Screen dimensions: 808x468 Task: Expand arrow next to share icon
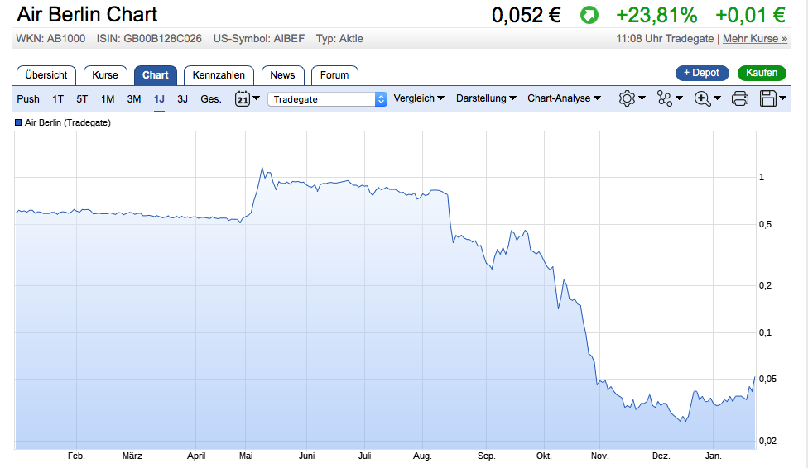pos(679,98)
